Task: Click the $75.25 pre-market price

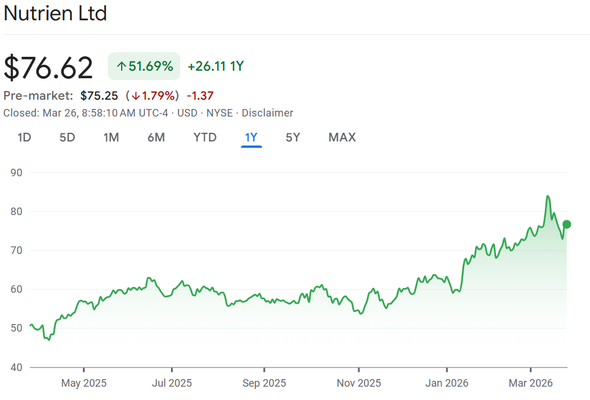Action: coord(99,96)
